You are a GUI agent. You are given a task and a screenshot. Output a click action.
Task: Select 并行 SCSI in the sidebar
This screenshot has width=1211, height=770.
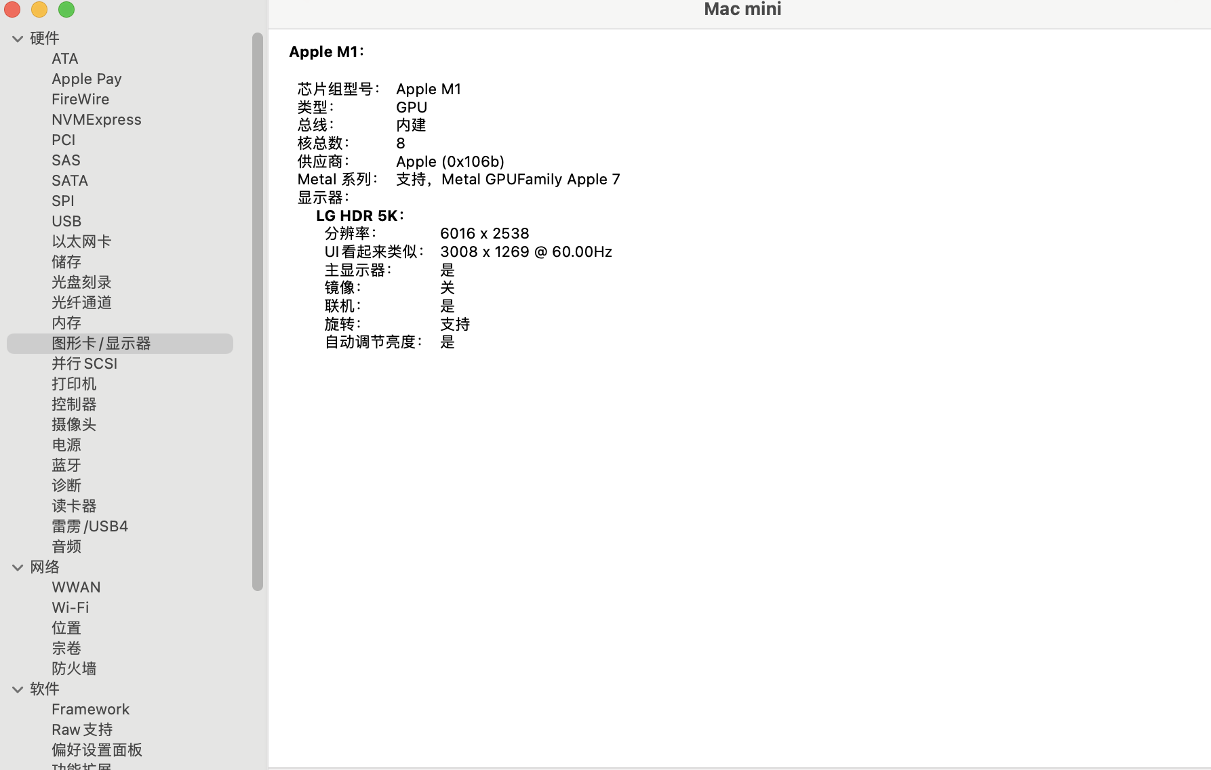85,364
